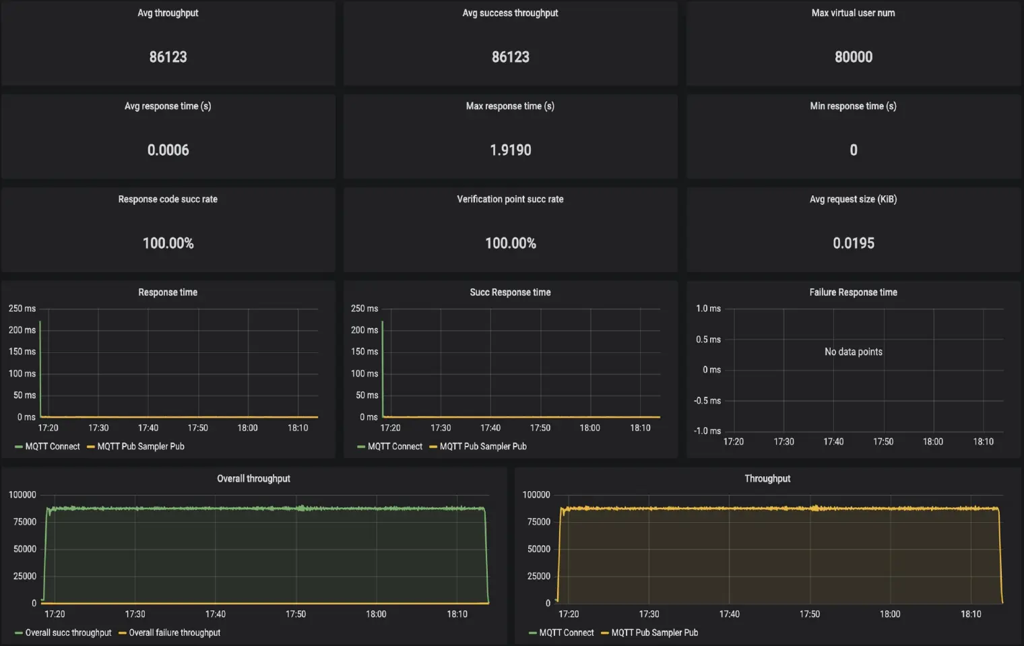Click the Max response time (s) title
The image size is (1024, 646).
click(x=510, y=106)
